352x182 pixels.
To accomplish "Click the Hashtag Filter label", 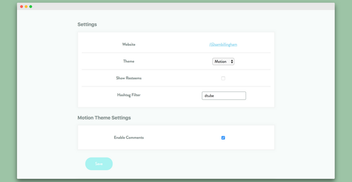I will (129, 95).
